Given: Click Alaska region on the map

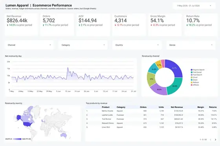Looking at the screenshot, I should 18,117.
